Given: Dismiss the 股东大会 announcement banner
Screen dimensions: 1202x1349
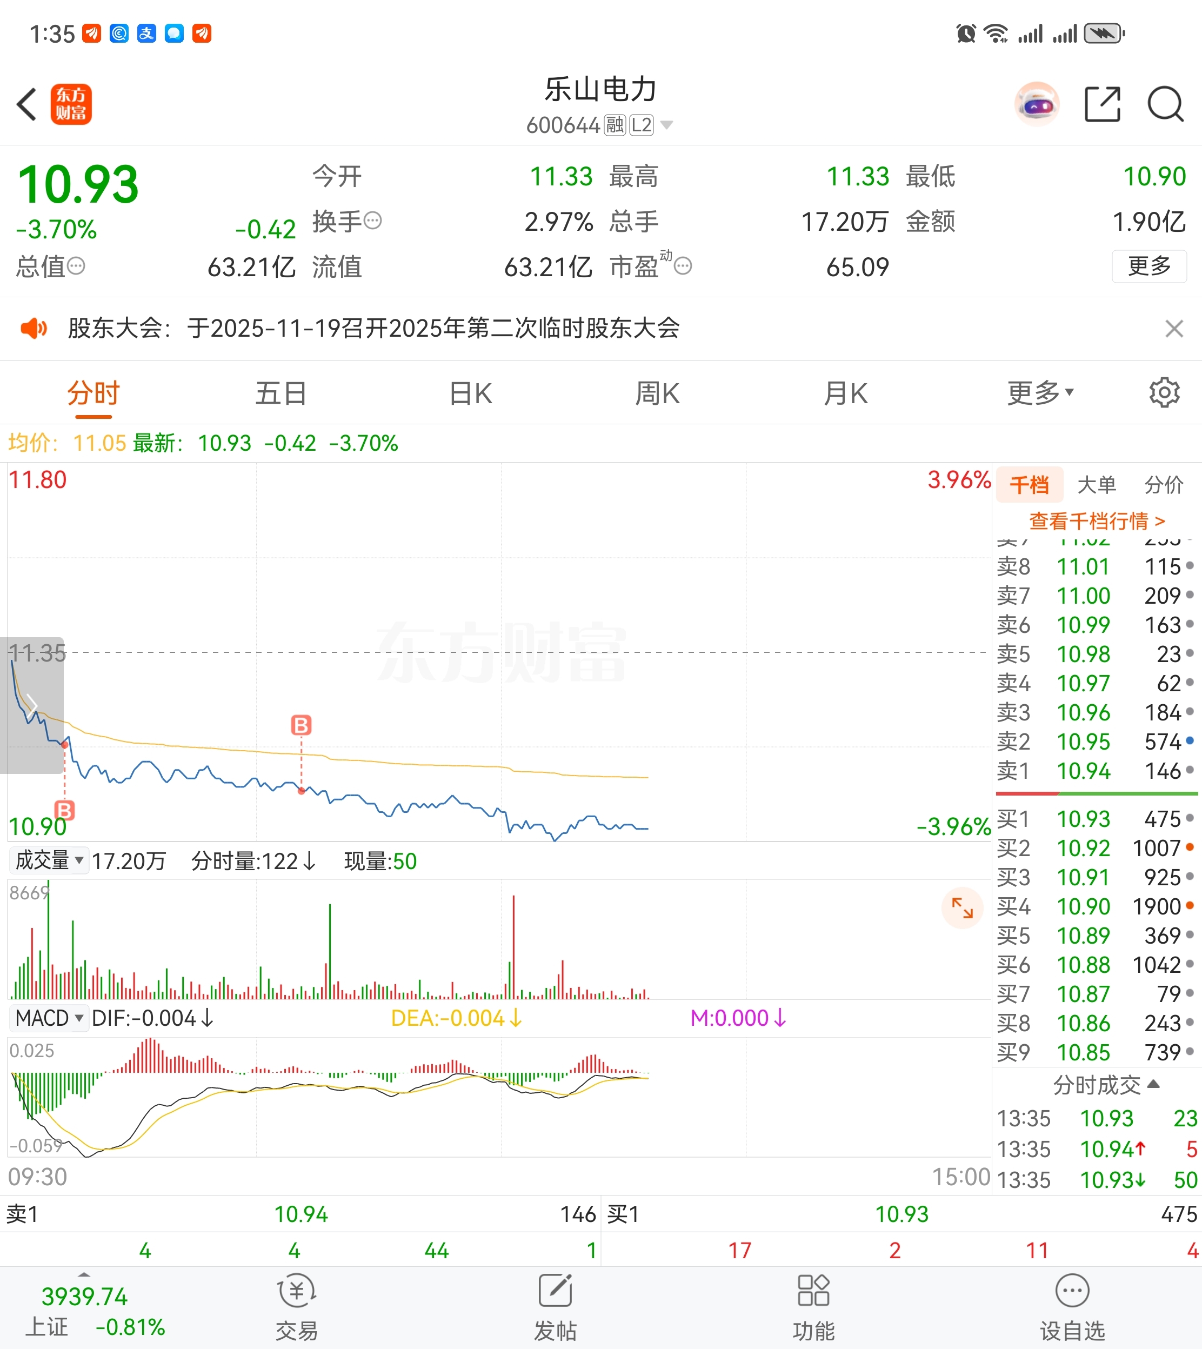Looking at the screenshot, I should pos(1173,328).
